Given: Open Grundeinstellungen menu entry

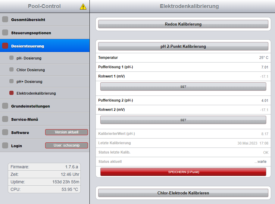Looking at the screenshot, I should [45, 106].
